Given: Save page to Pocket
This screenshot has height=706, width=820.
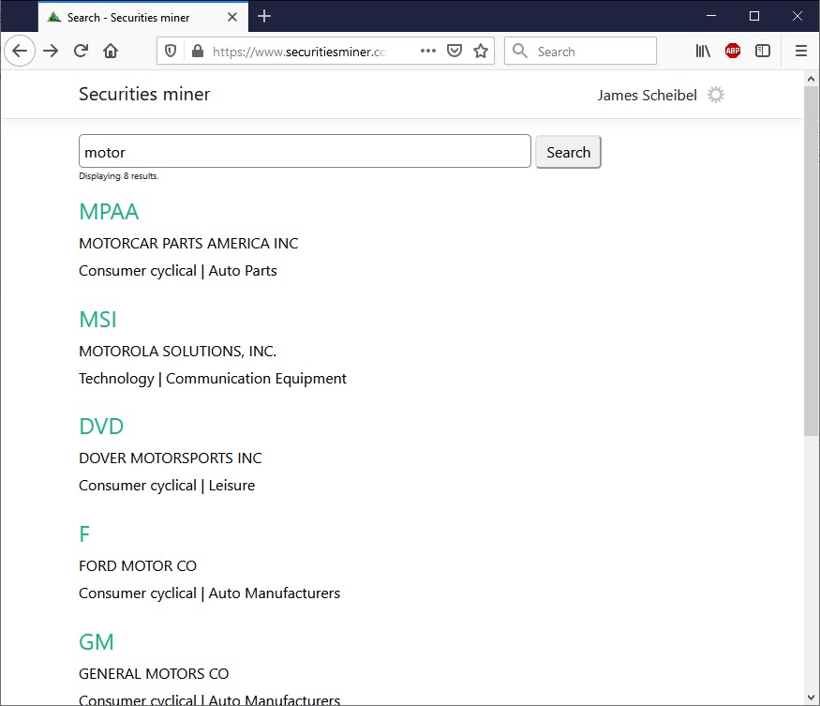Looking at the screenshot, I should click(455, 51).
